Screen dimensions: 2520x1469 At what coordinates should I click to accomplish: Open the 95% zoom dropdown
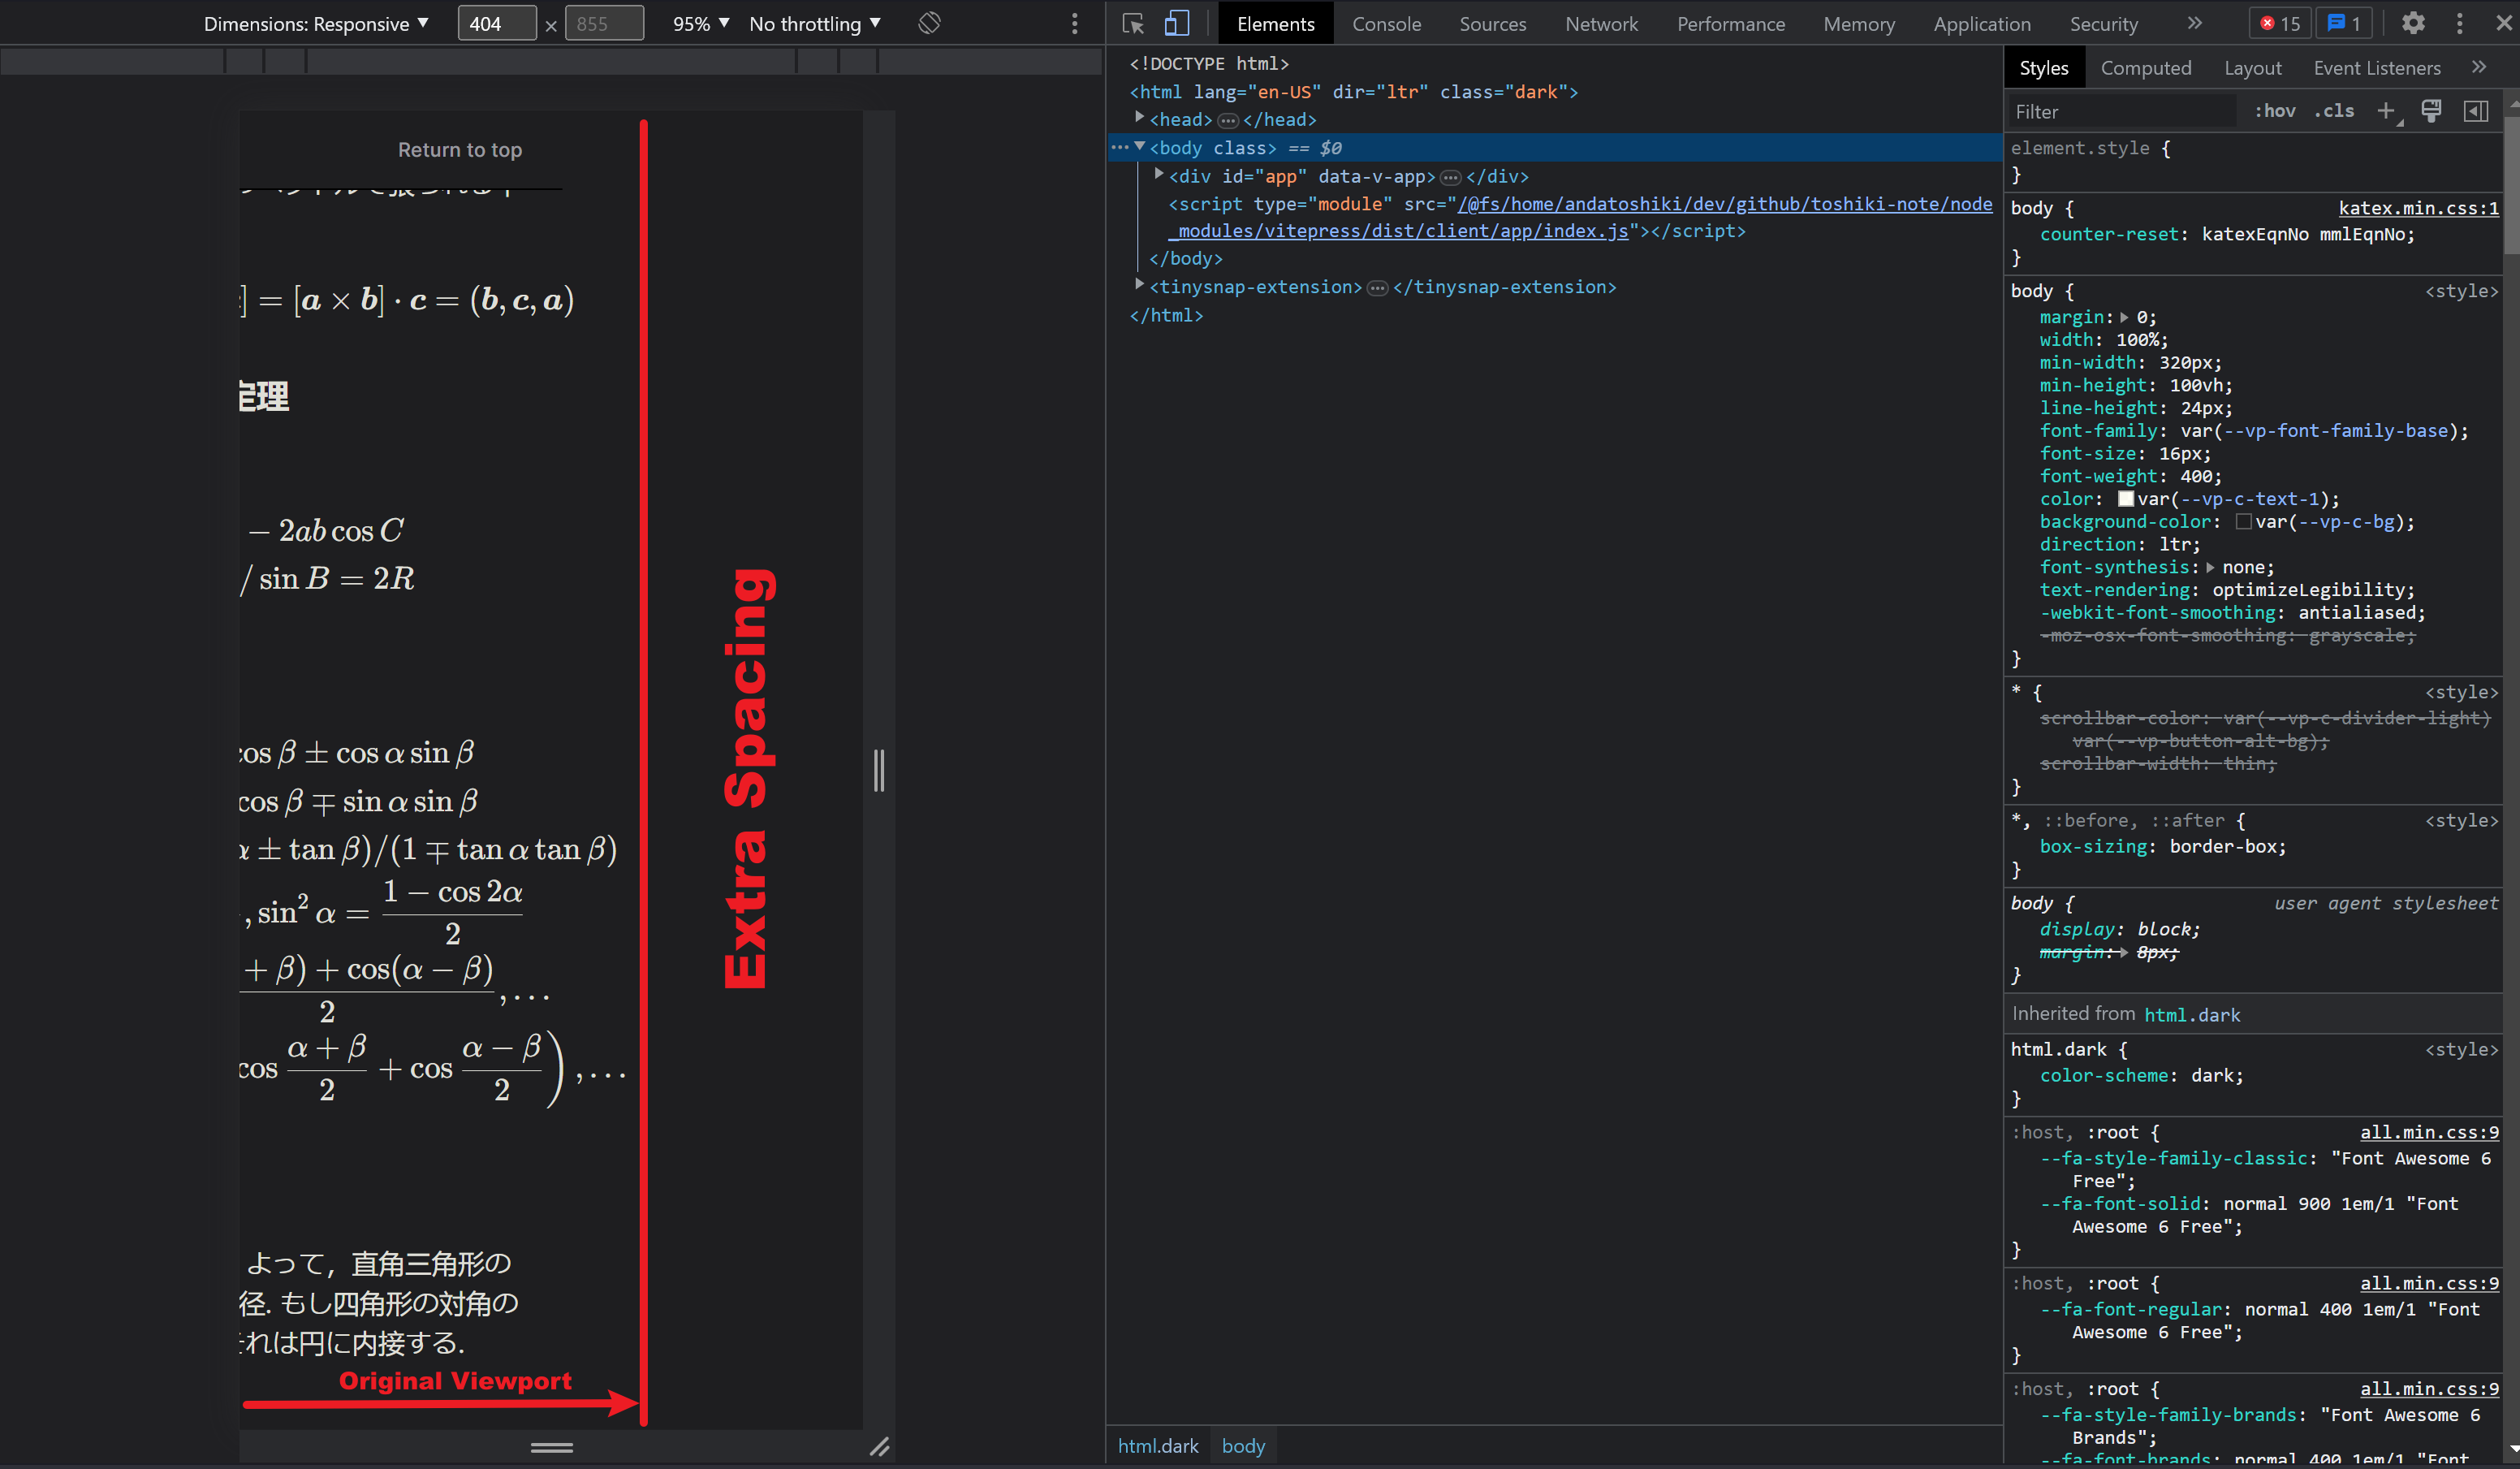(700, 23)
